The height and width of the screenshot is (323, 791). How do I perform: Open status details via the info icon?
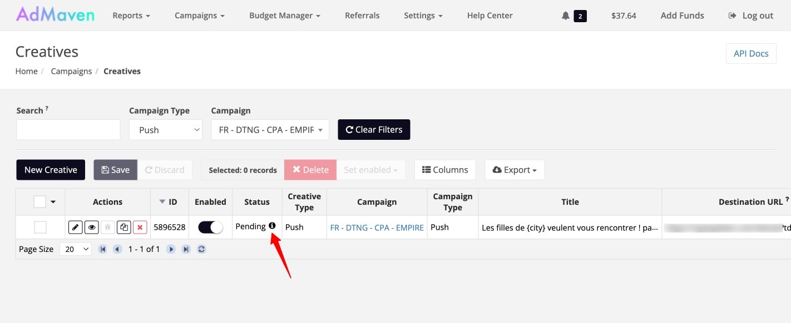pos(272,226)
